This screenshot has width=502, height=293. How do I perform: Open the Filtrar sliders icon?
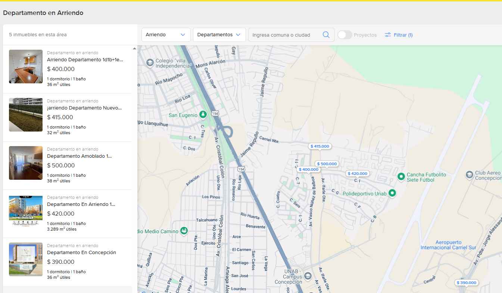pyautogui.click(x=388, y=35)
